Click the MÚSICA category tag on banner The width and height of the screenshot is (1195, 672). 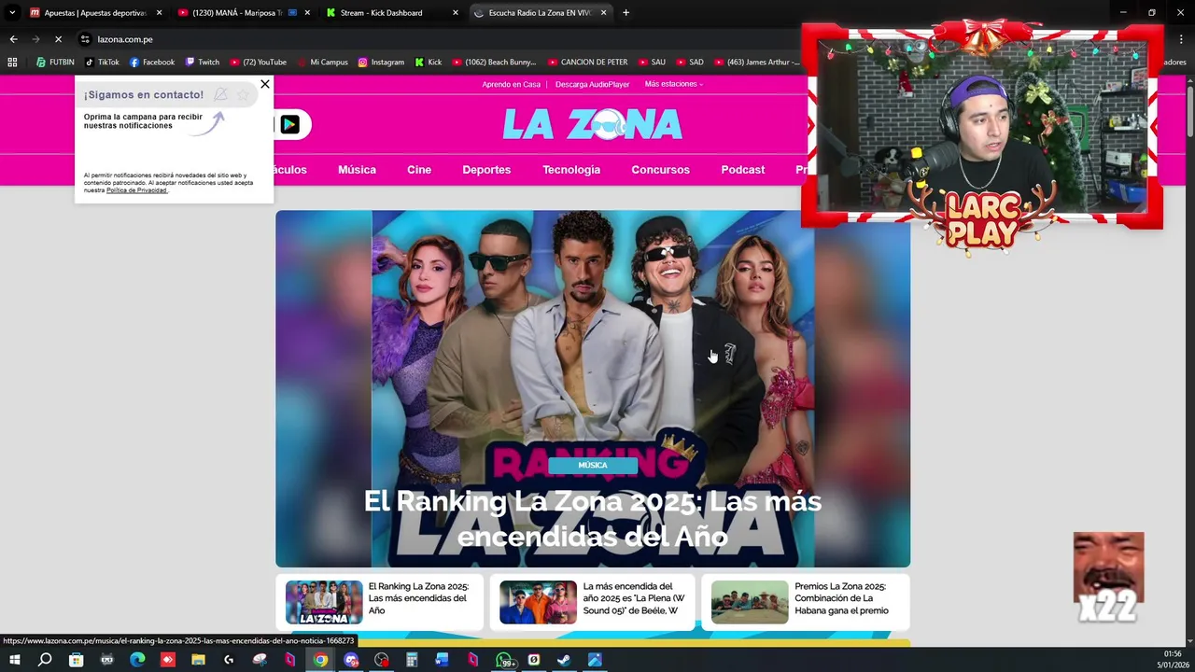click(x=593, y=465)
